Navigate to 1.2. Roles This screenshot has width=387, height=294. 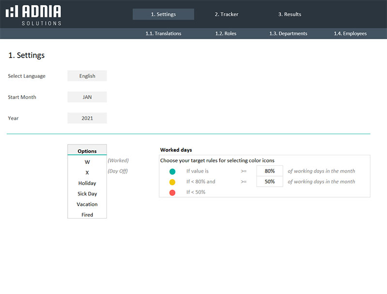225,34
